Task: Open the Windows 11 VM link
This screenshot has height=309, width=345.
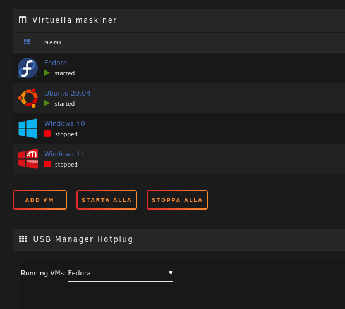Action: coord(64,154)
